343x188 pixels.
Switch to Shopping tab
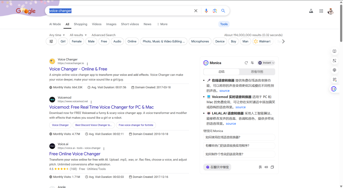(x=80, y=24)
